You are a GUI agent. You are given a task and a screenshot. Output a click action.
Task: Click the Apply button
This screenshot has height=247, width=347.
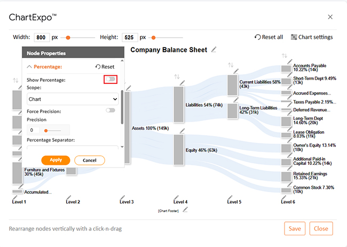coord(56,160)
